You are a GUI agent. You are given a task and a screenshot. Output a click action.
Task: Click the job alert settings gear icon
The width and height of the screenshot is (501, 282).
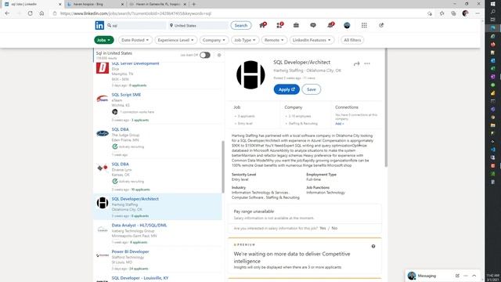click(x=219, y=55)
